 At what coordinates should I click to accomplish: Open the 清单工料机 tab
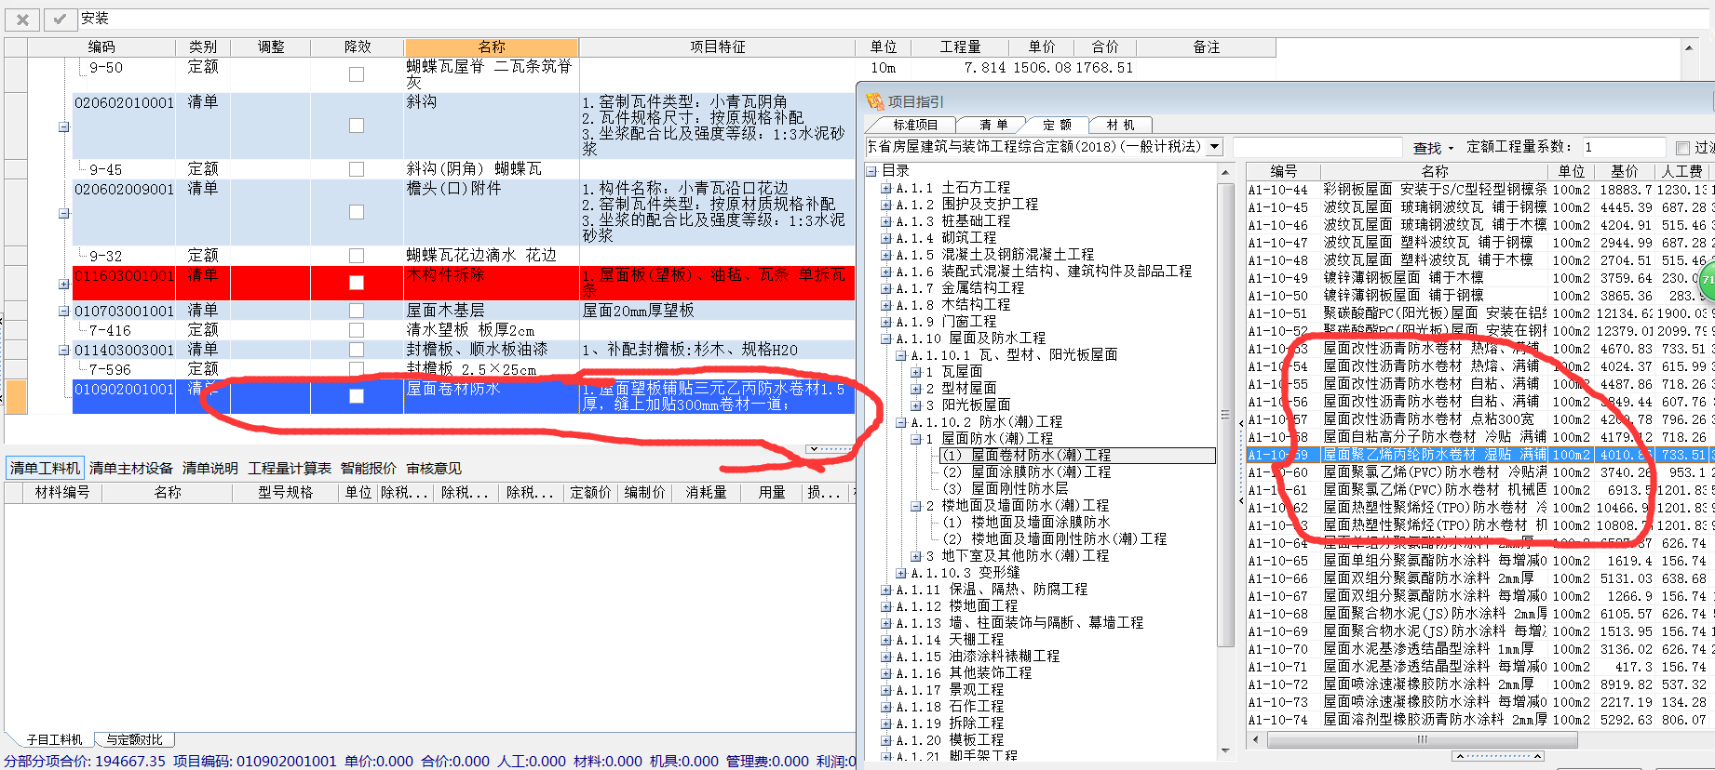tap(45, 468)
